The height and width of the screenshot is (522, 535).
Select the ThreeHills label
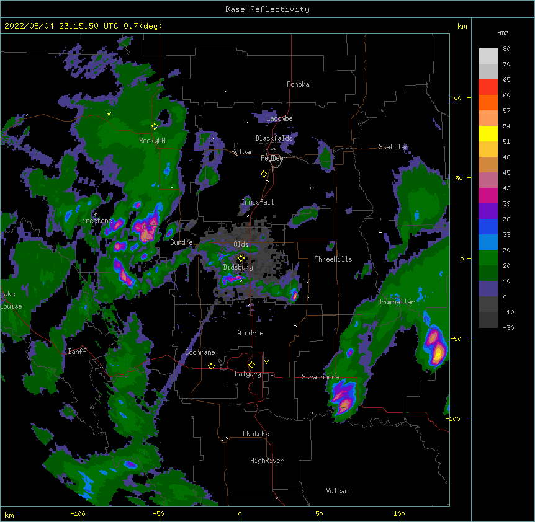click(333, 259)
